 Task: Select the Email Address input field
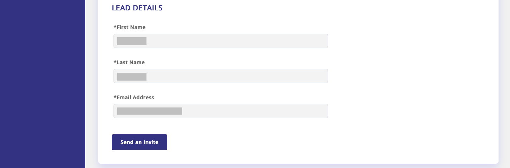(x=220, y=111)
